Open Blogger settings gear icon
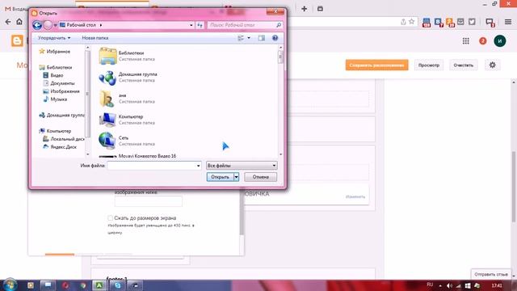This screenshot has height=291, width=517. click(492, 65)
